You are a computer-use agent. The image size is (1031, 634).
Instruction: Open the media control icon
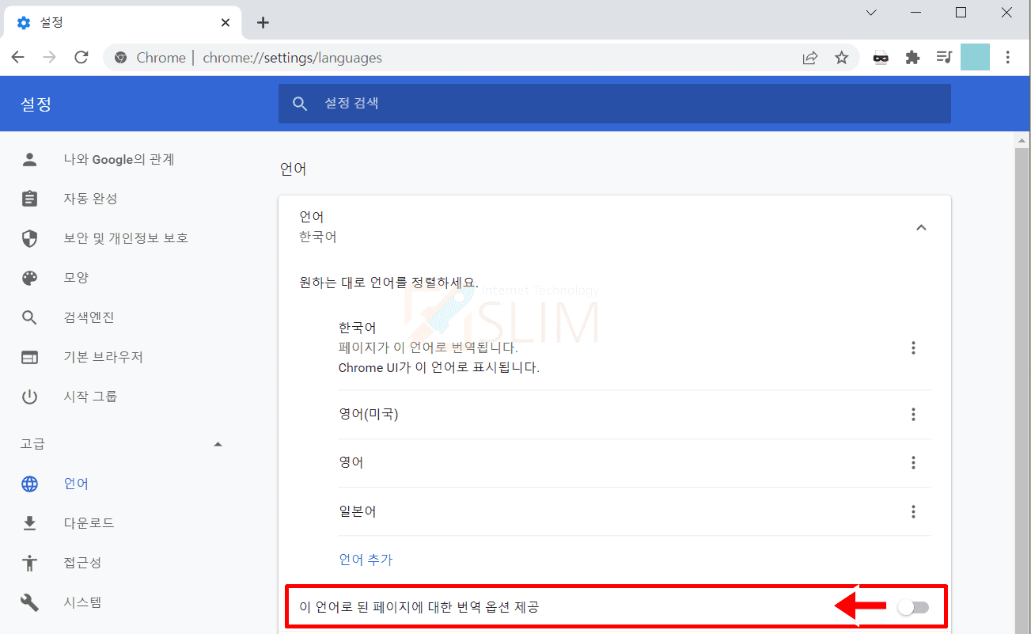coord(943,57)
